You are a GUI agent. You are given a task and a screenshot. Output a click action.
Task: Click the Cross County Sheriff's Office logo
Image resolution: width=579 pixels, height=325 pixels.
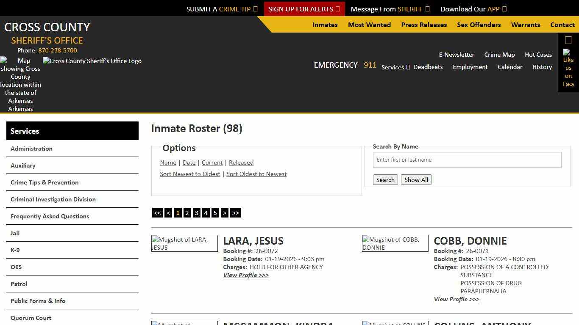click(x=92, y=61)
